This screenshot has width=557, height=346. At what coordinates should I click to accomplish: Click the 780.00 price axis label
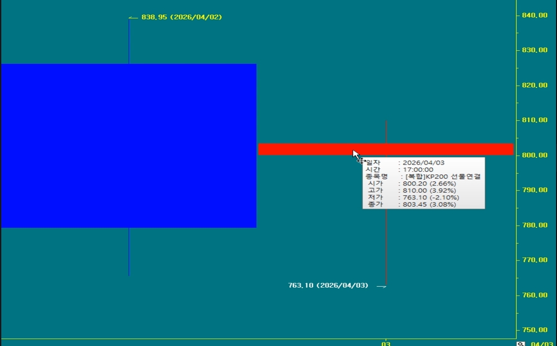point(534,225)
